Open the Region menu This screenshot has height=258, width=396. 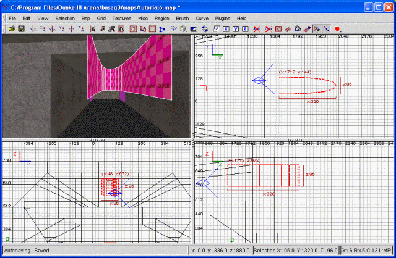point(162,19)
